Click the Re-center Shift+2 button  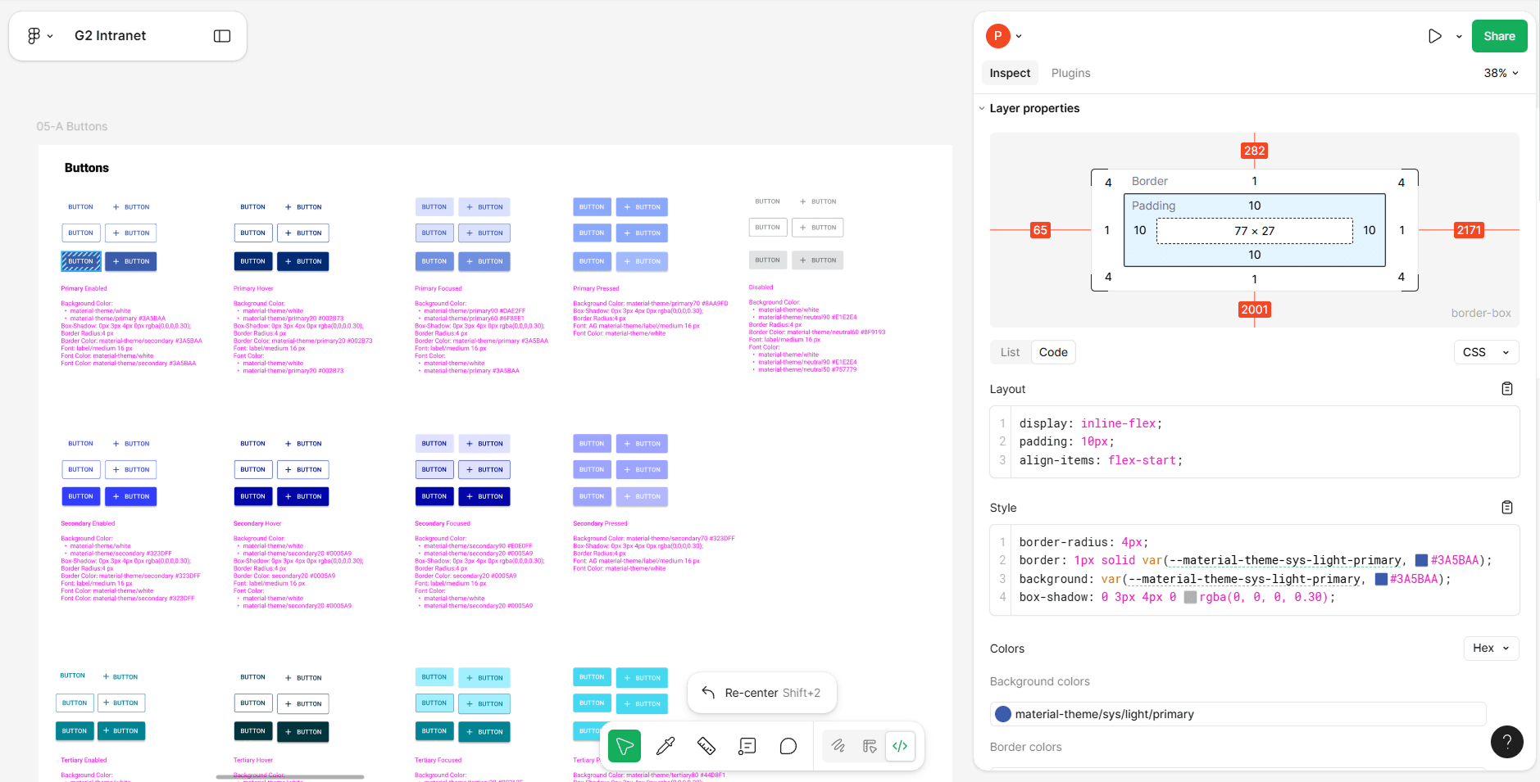pos(761,693)
